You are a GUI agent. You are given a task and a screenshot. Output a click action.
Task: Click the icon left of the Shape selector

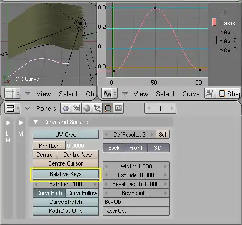click(x=209, y=94)
